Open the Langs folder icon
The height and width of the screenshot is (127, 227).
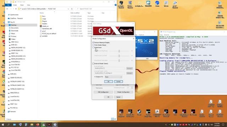point(41,19)
